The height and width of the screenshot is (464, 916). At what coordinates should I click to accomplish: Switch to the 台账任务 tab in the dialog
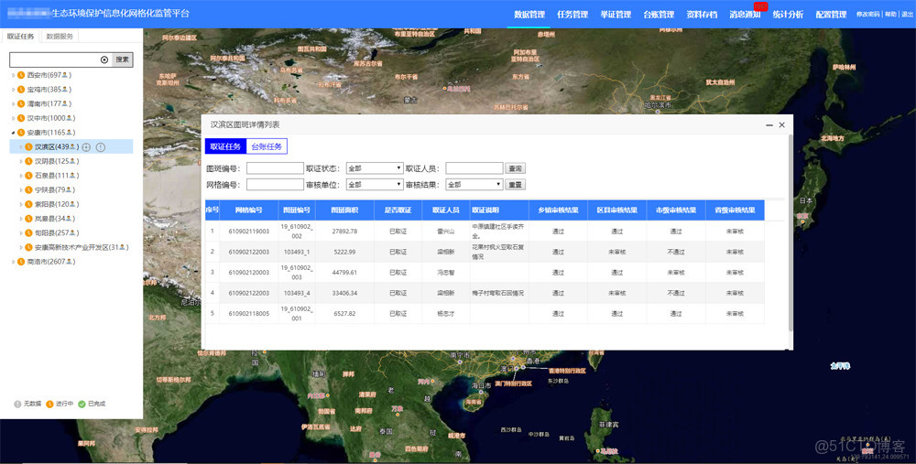pyautogui.click(x=267, y=146)
